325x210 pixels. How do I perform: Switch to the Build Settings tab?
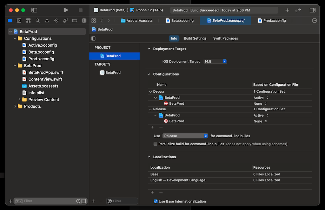pyautogui.click(x=195, y=38)
